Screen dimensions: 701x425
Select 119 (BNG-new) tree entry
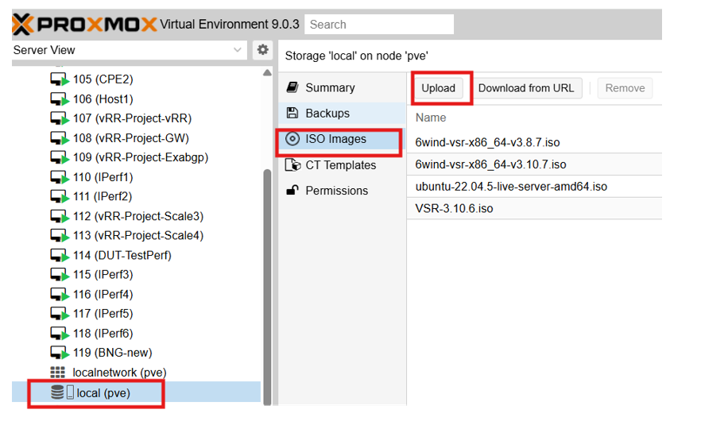click(113, 353)
